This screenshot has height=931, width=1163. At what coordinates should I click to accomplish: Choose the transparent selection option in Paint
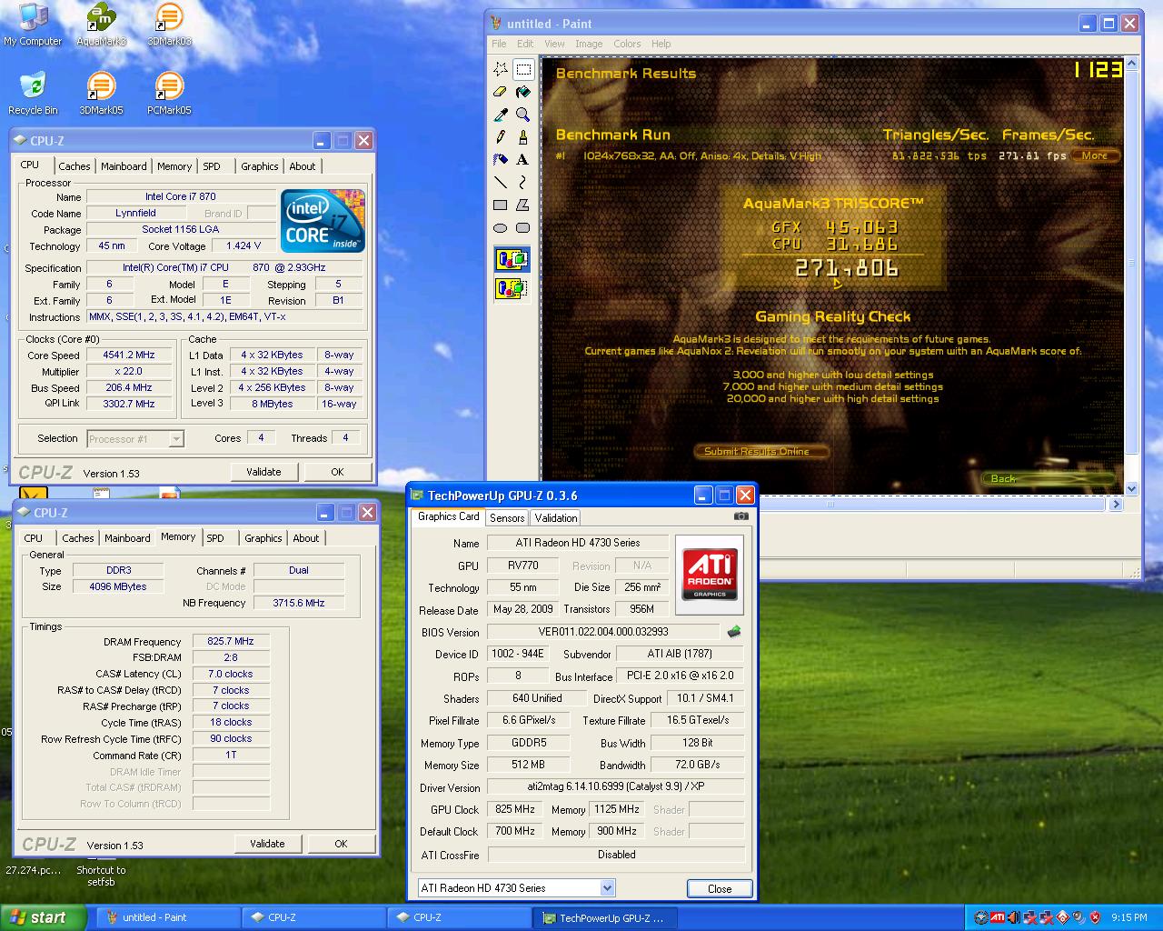[512, 289]
